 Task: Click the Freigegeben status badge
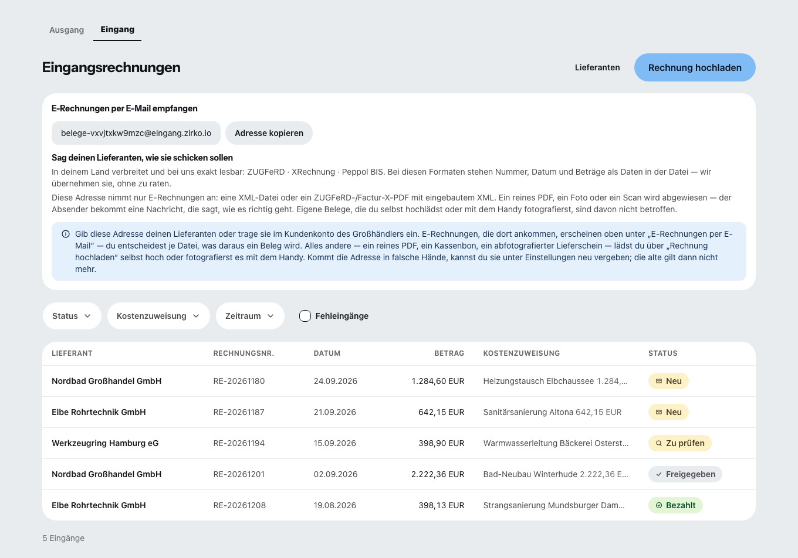tap(685, 474)
